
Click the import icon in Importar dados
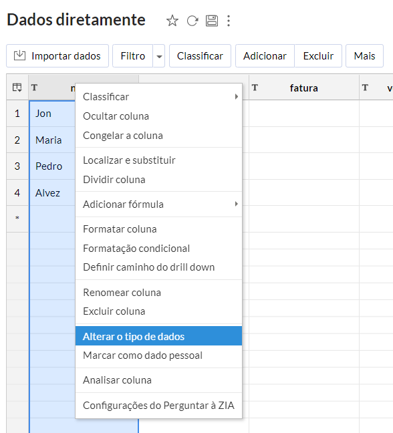pyautogui.click(x=19, y=55)
